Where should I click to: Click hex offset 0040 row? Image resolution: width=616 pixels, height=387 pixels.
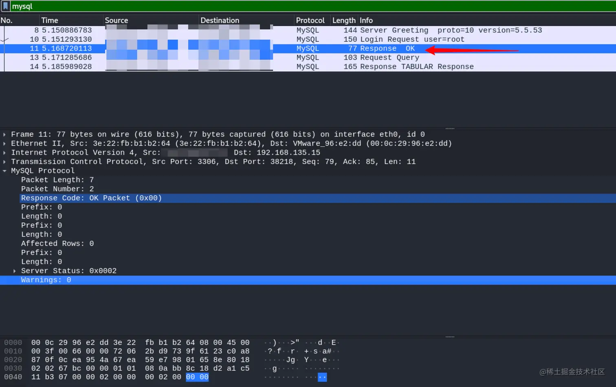[x=13, y=377]
